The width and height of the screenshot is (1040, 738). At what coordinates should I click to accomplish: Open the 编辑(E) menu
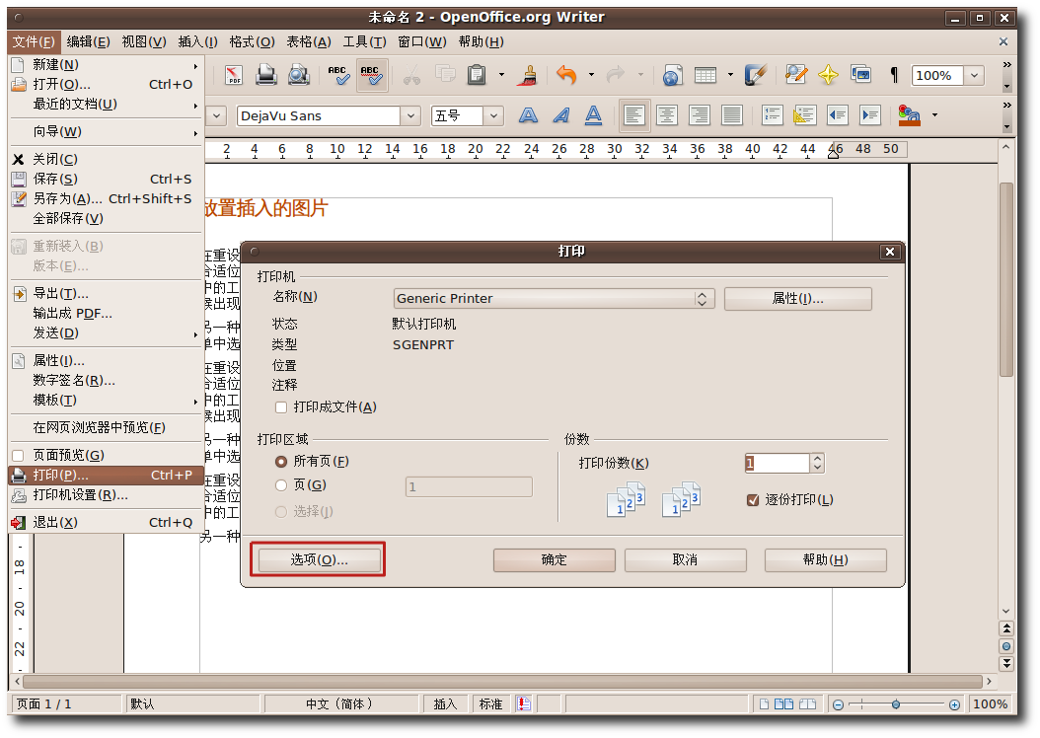point(88,41)
